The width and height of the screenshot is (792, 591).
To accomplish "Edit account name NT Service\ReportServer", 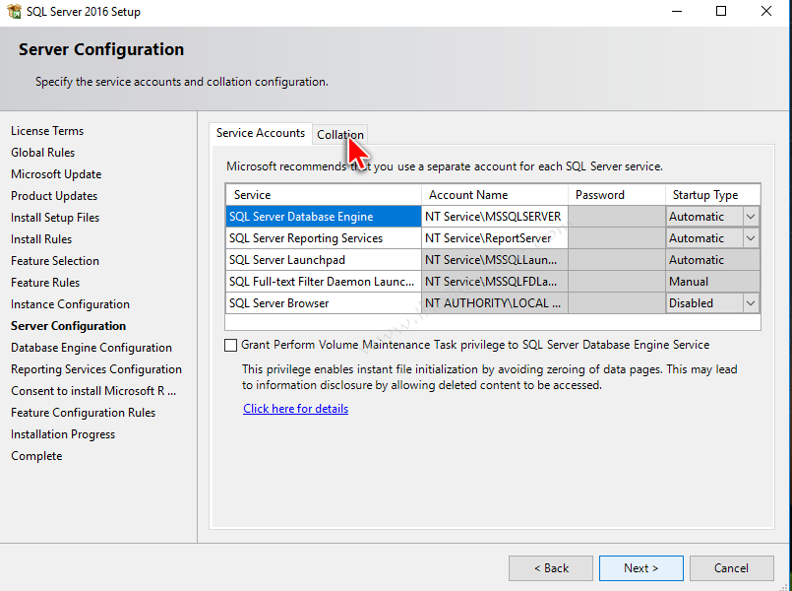I will [x=495, y=238].
